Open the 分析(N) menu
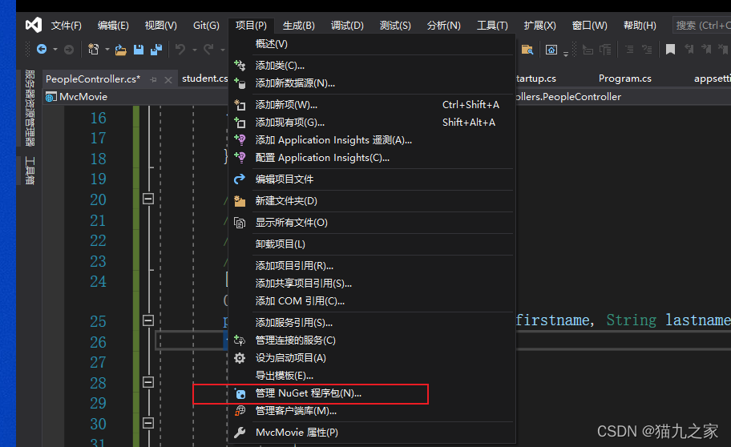The image size is (731, 447). click(x=444, y=25)
